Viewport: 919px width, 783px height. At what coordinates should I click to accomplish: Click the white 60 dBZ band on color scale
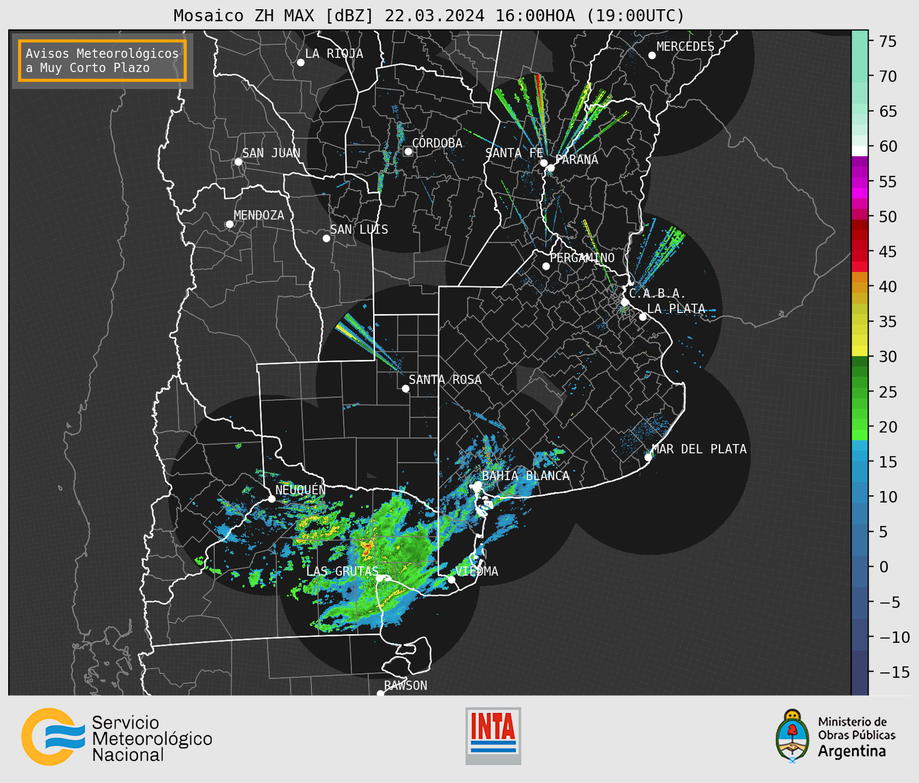pyautogui.click(x=860, y=151)
